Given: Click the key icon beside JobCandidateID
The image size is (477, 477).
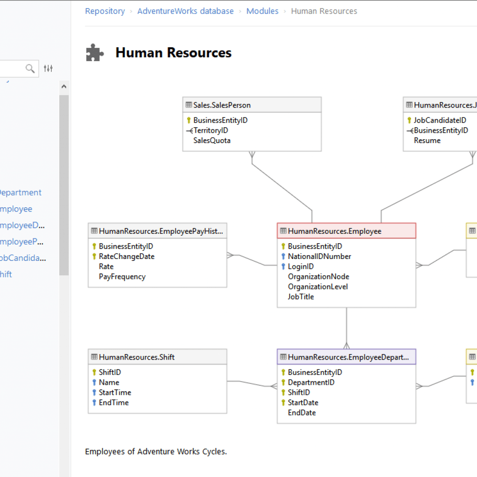Looking at the screenshot, I should coord(409,120).
